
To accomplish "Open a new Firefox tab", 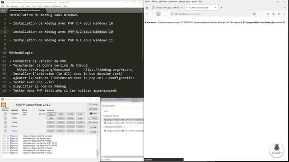I will click(221, 8).
